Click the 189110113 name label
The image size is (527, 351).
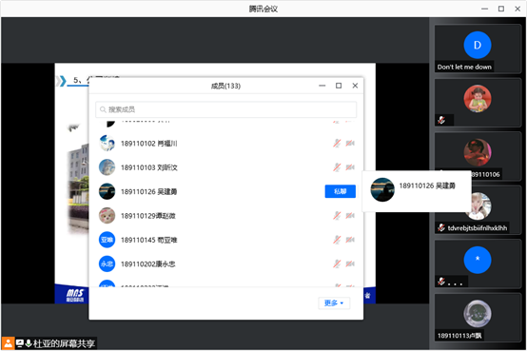[x=459, y=336]
